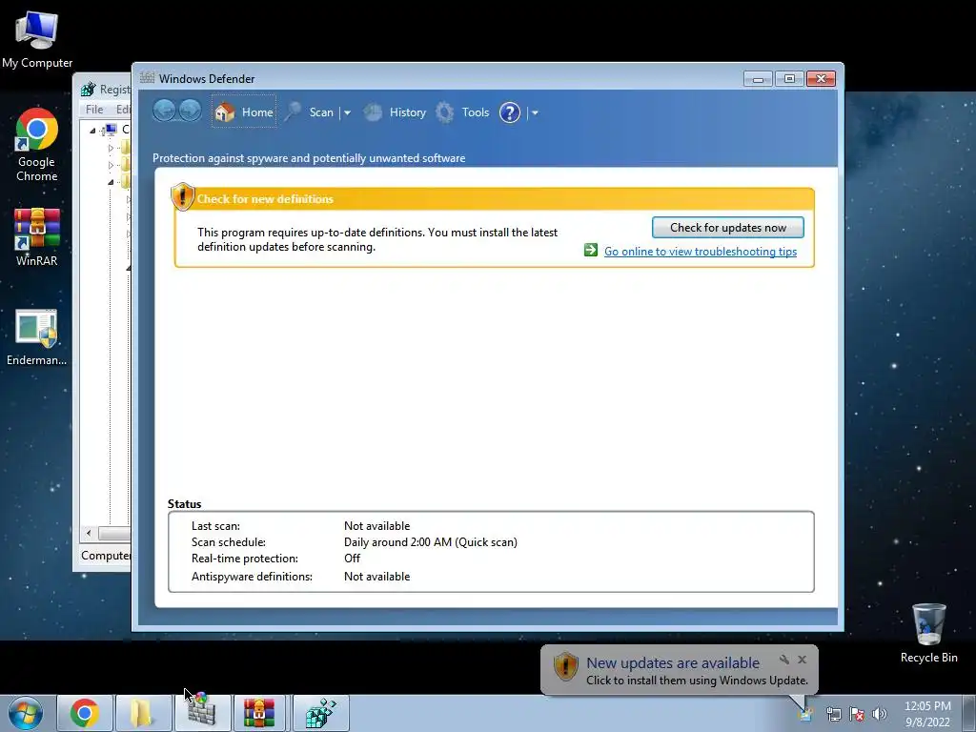Screen dimensions: 976x732
Task: Click the wrench icon in the notification balloon
Action: coord(784,660)
